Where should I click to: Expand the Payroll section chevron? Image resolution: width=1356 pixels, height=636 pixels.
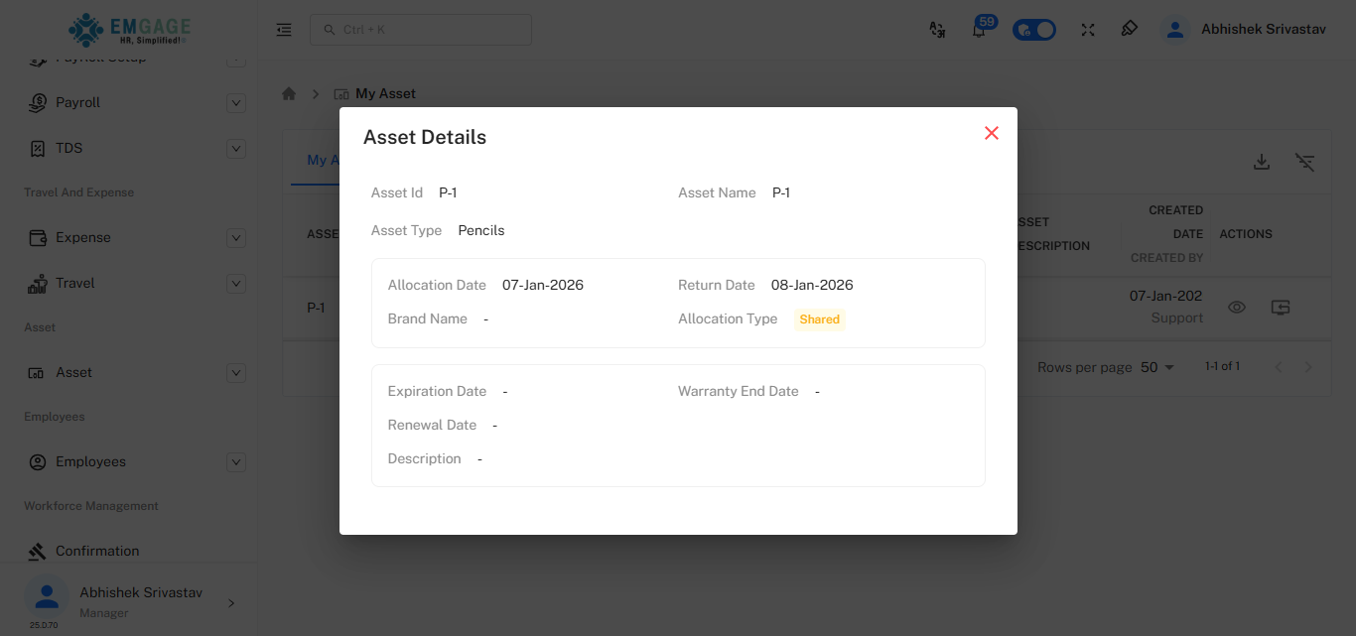coord(235,102)
